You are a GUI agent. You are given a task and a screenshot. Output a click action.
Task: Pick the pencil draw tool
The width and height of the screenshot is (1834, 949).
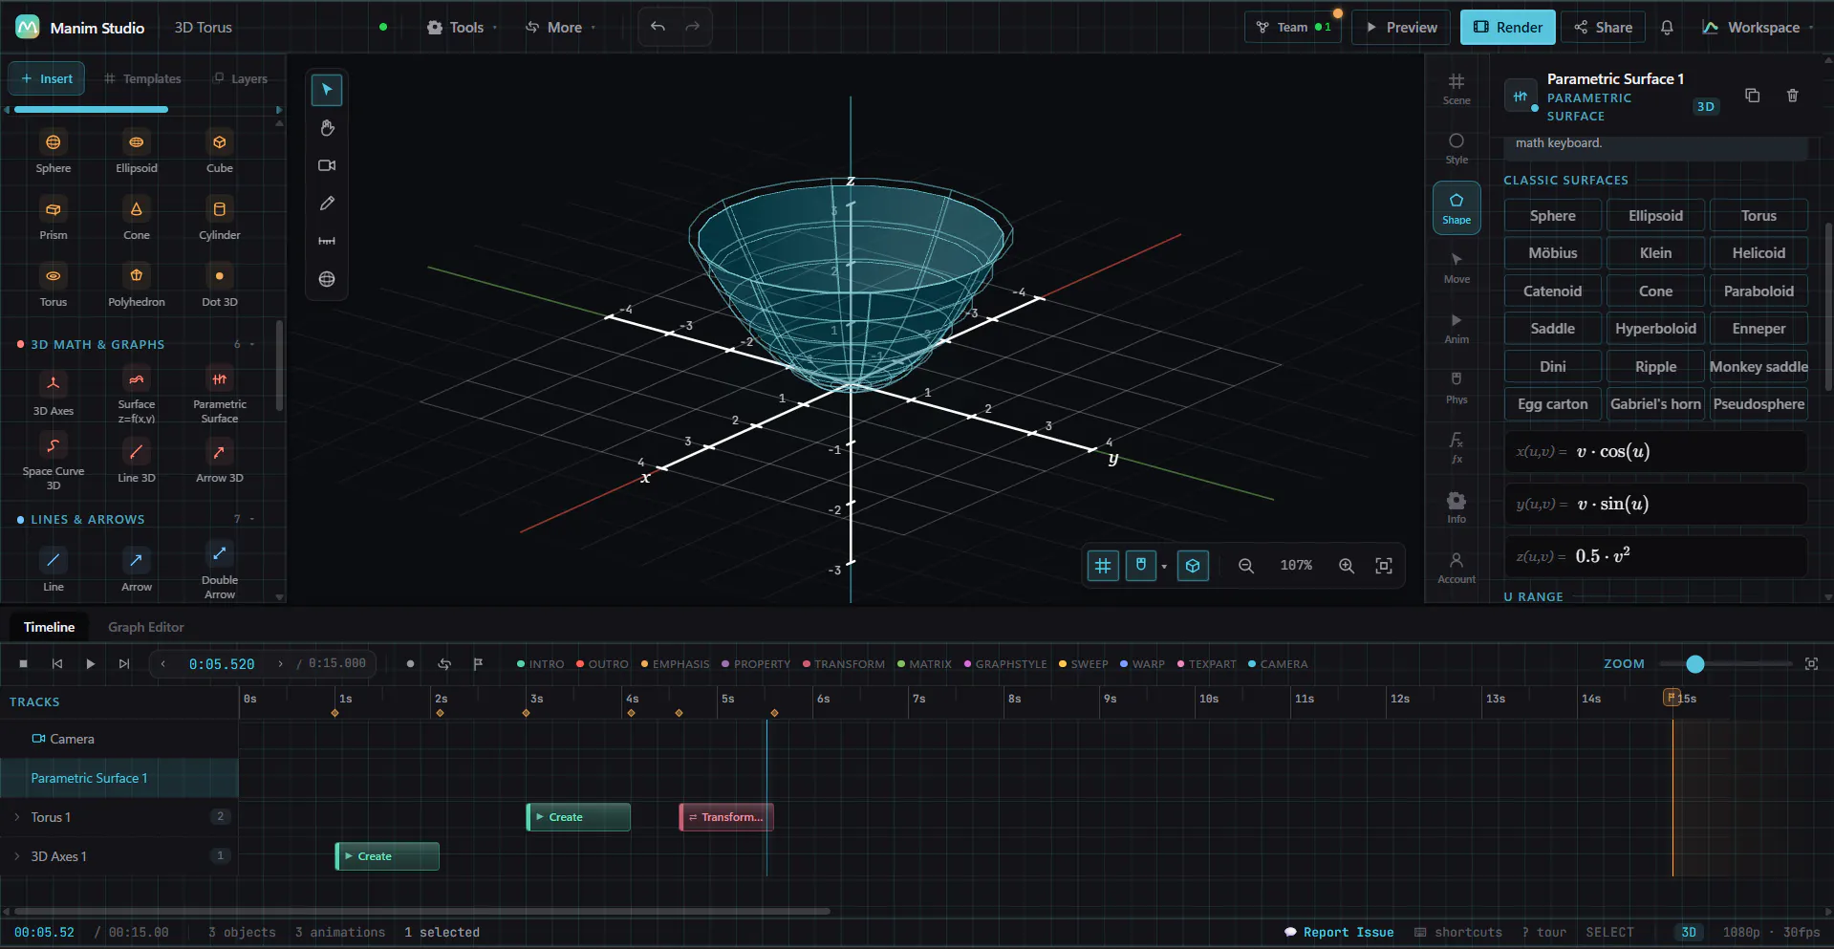coord(327,204)
